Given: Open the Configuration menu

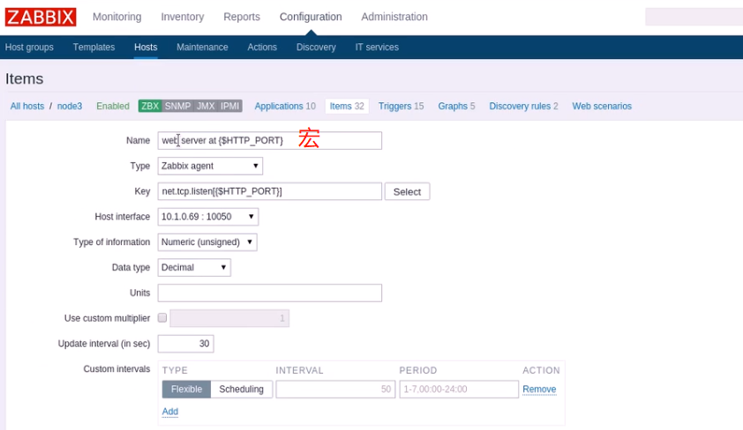Looking at the screenshot, I should tap(311, 17).
